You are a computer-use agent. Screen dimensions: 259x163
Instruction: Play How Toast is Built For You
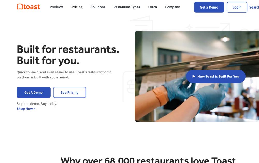(x=216, y=76)
